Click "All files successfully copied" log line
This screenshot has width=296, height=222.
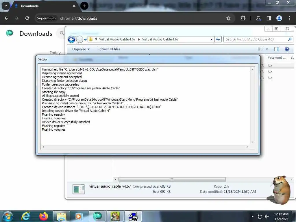pyautogui.click(x=60, y=96)
